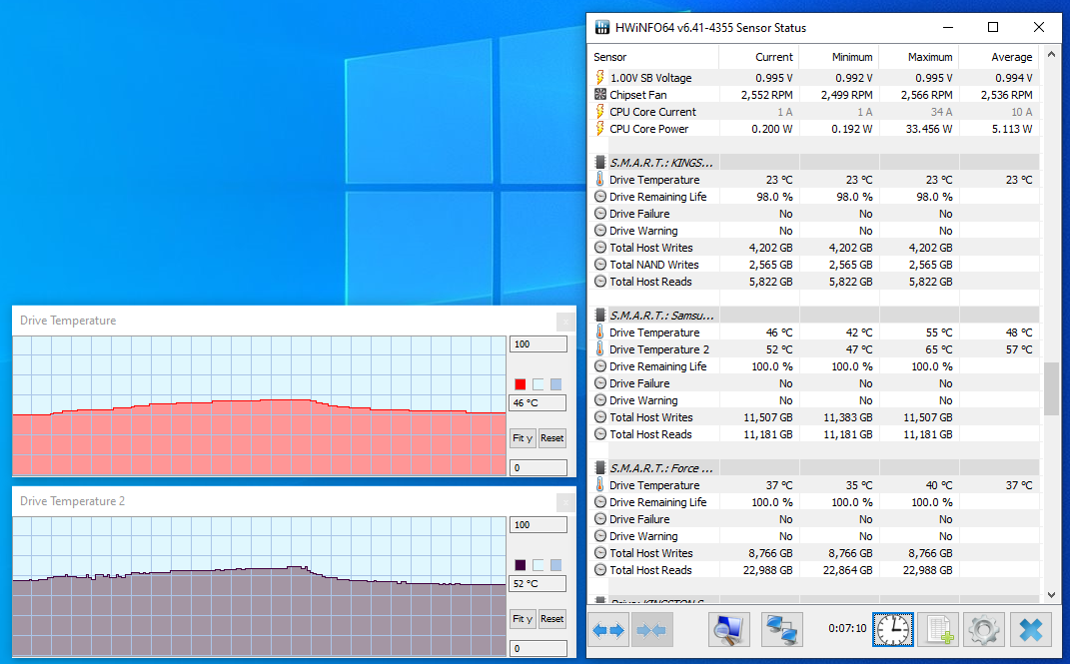Click the 100 maximum field in Drive Temperature graph
This screenshot has height=664, width=1070.
pyautogui.click(x=537, y=344)
